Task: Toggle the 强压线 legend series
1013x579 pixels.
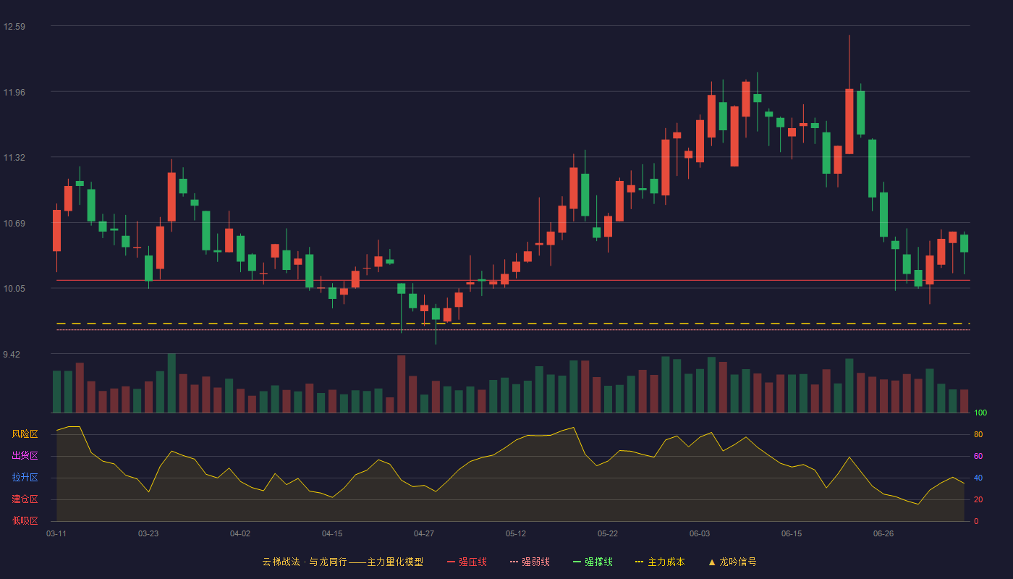Action: coord(467,562)
